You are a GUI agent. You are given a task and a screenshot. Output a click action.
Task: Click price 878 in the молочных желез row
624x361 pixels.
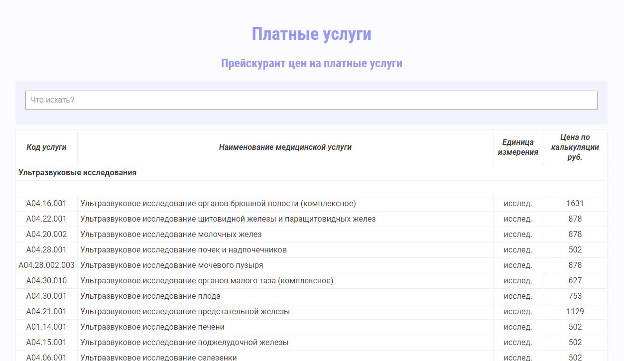pos(575,235)
